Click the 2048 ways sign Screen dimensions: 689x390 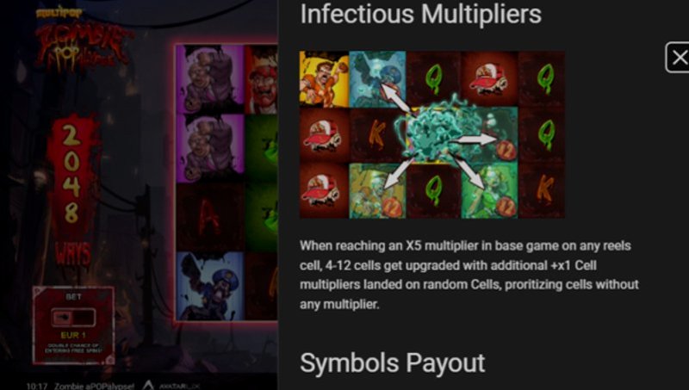[x=73, y=193]
